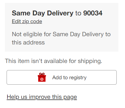Click the word 'registry' on the button
The height and width of the screenshot is (108, 125).
(x=78, y=78)
